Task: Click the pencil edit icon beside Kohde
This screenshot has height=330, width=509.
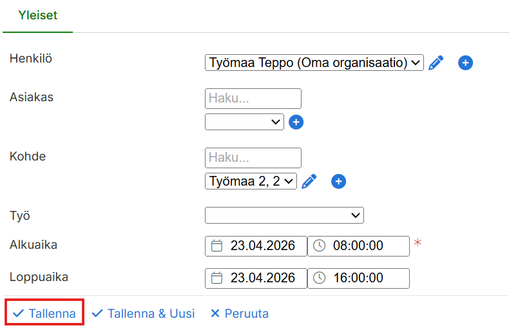Action: pyautogui.click(x=309, y=181)
